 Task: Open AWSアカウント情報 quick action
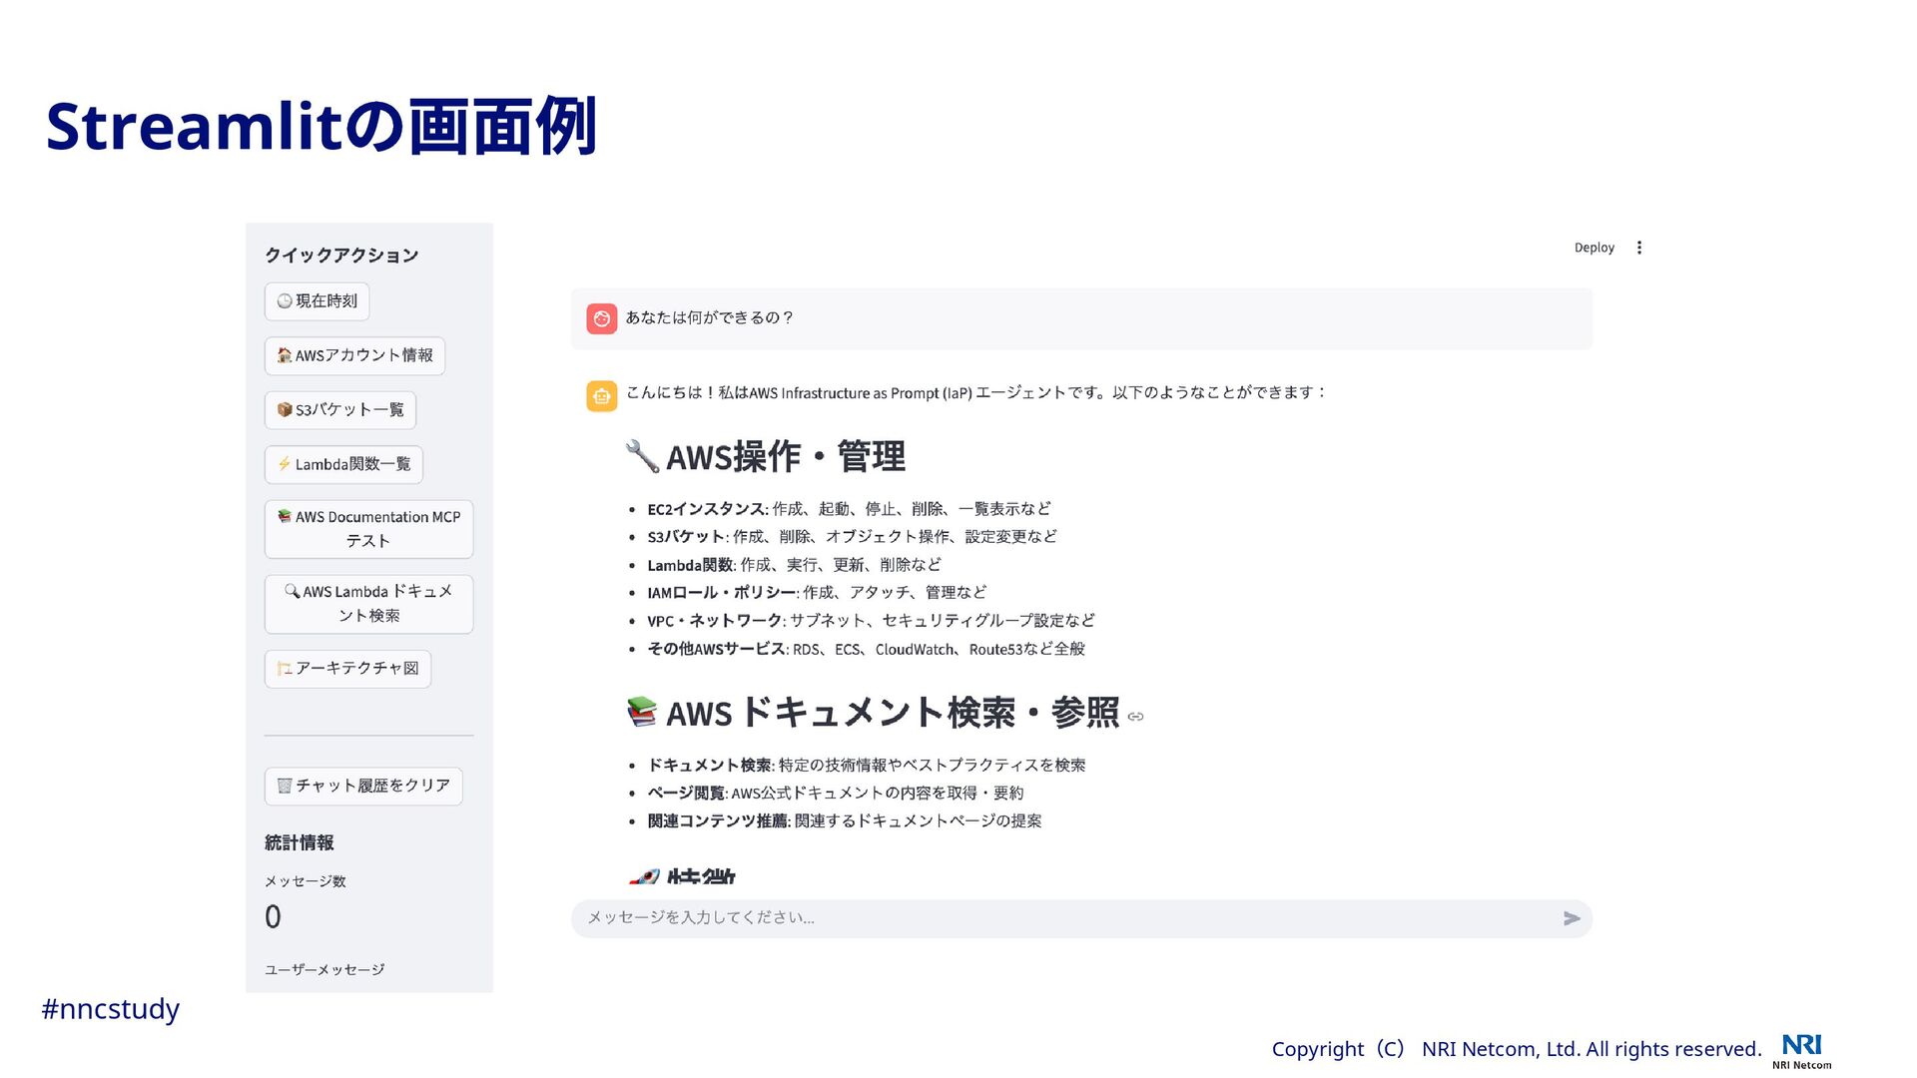(354, 356)
